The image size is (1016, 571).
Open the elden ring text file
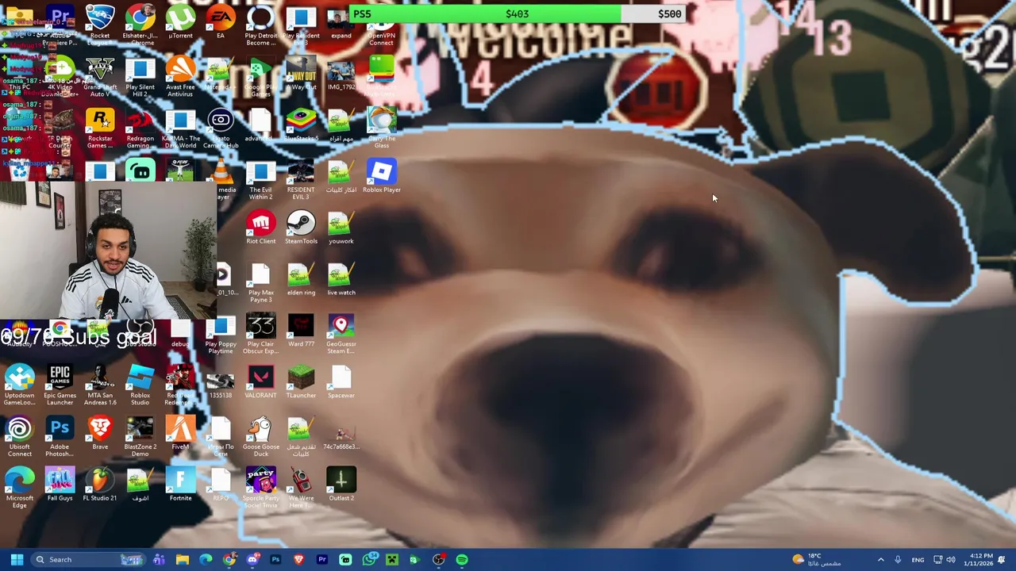pyautogui.click(x=301, y=280)
